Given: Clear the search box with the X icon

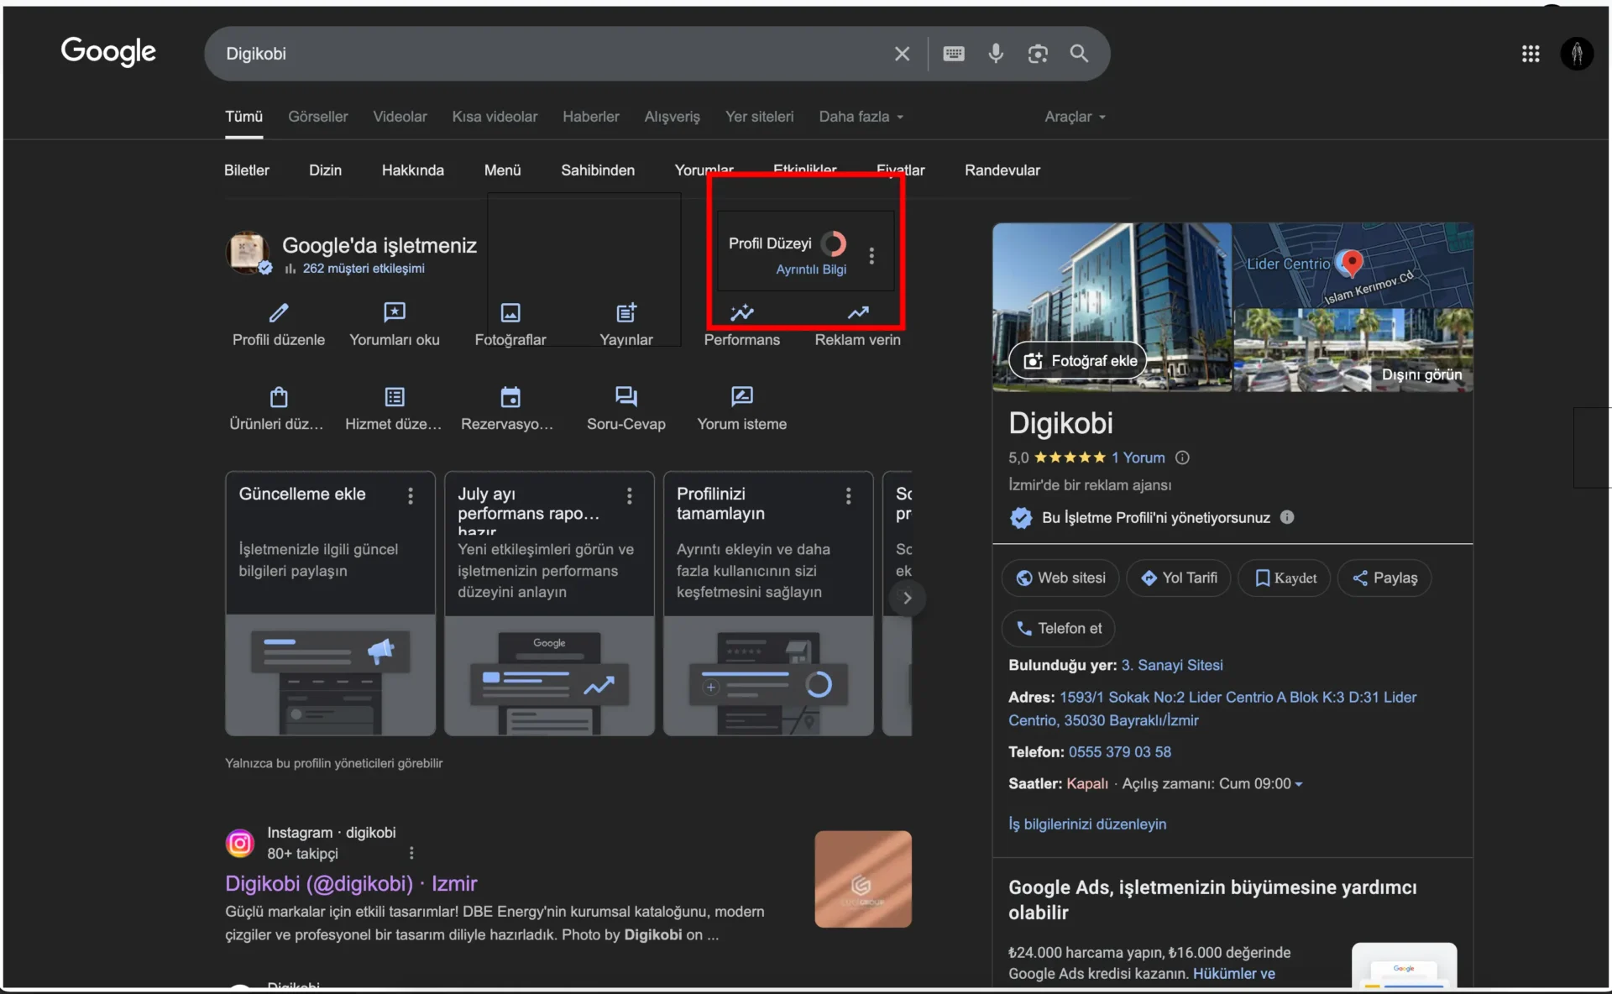Looking at the screenshot, I should 902,54.
